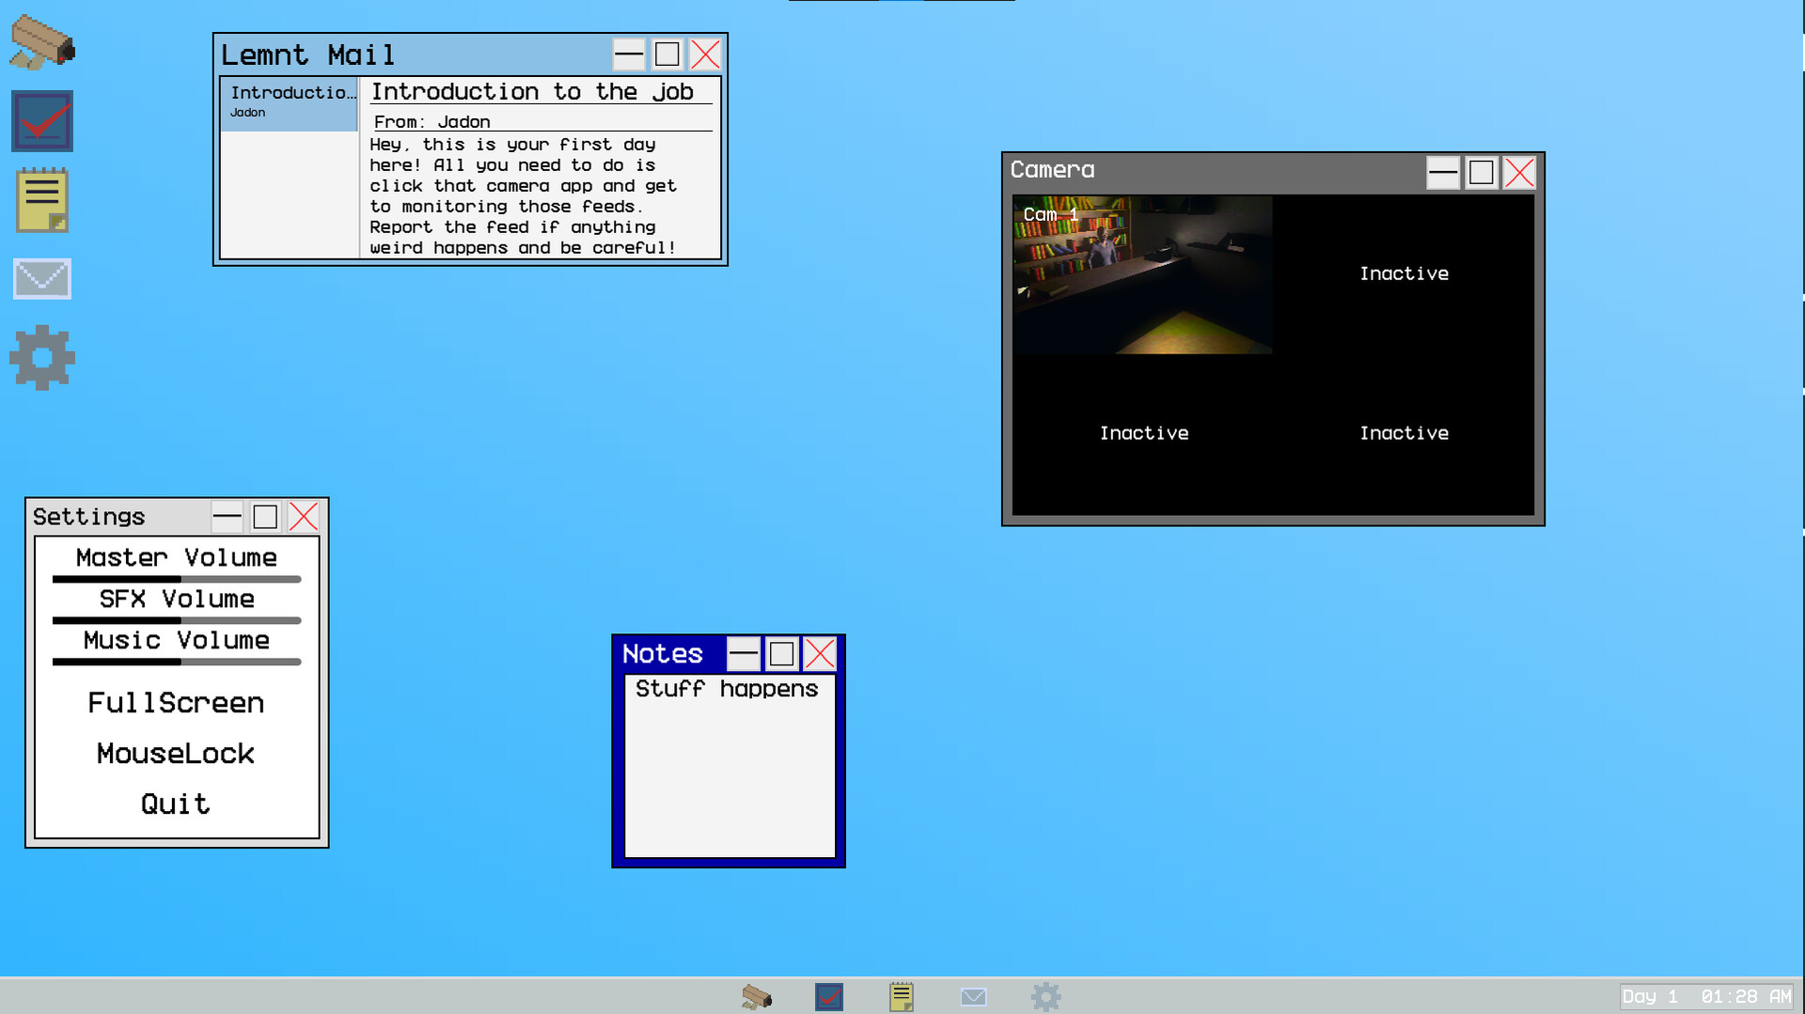Open the settings gear desktop icon
The width and height of the screenshot is (1805, 1014).
tap(42, 358)
